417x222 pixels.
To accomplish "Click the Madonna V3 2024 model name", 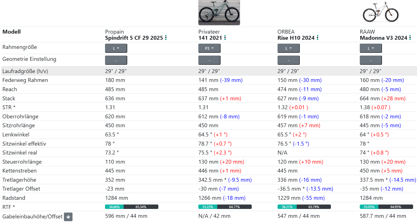I will [383, 38].
